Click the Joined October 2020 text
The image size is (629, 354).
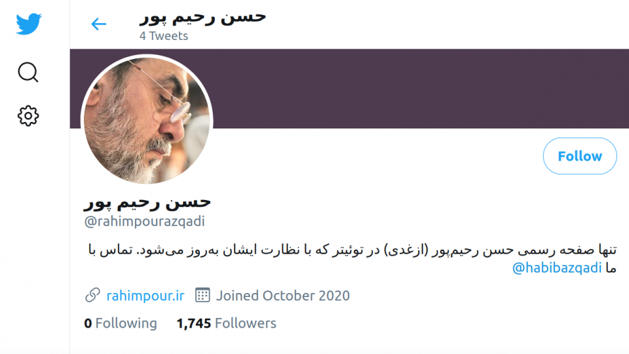[x=283, y=296]
